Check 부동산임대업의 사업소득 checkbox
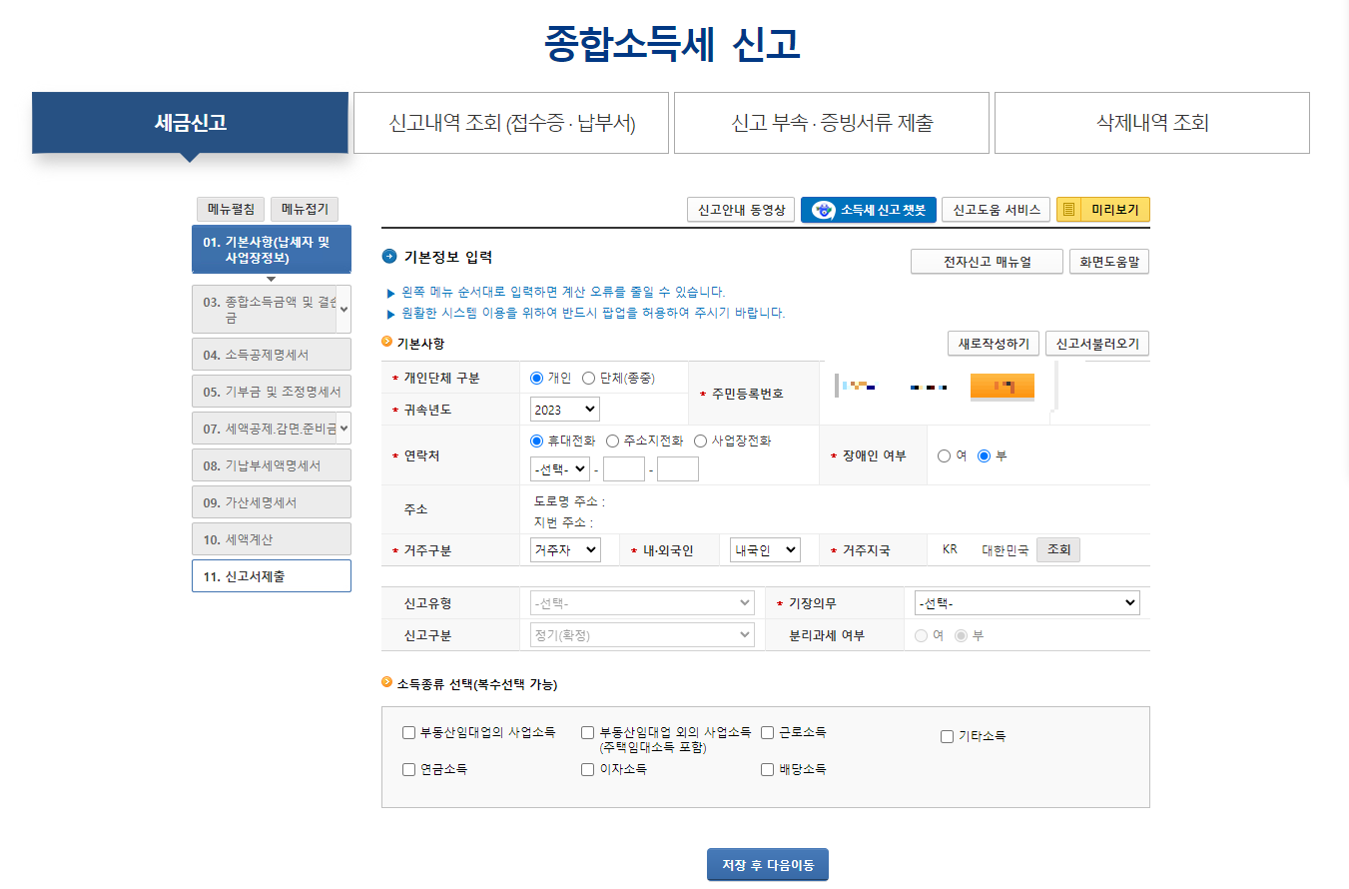Viewport: 1349px width, 889px height. [x=408, y=732]
